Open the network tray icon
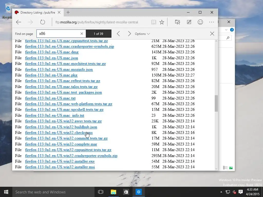The image size is (263, 197). click(228, 192)
